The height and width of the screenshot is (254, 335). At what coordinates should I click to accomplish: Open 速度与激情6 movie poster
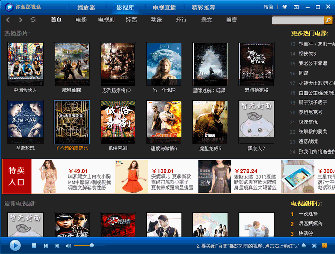click(x=164, y=122)
